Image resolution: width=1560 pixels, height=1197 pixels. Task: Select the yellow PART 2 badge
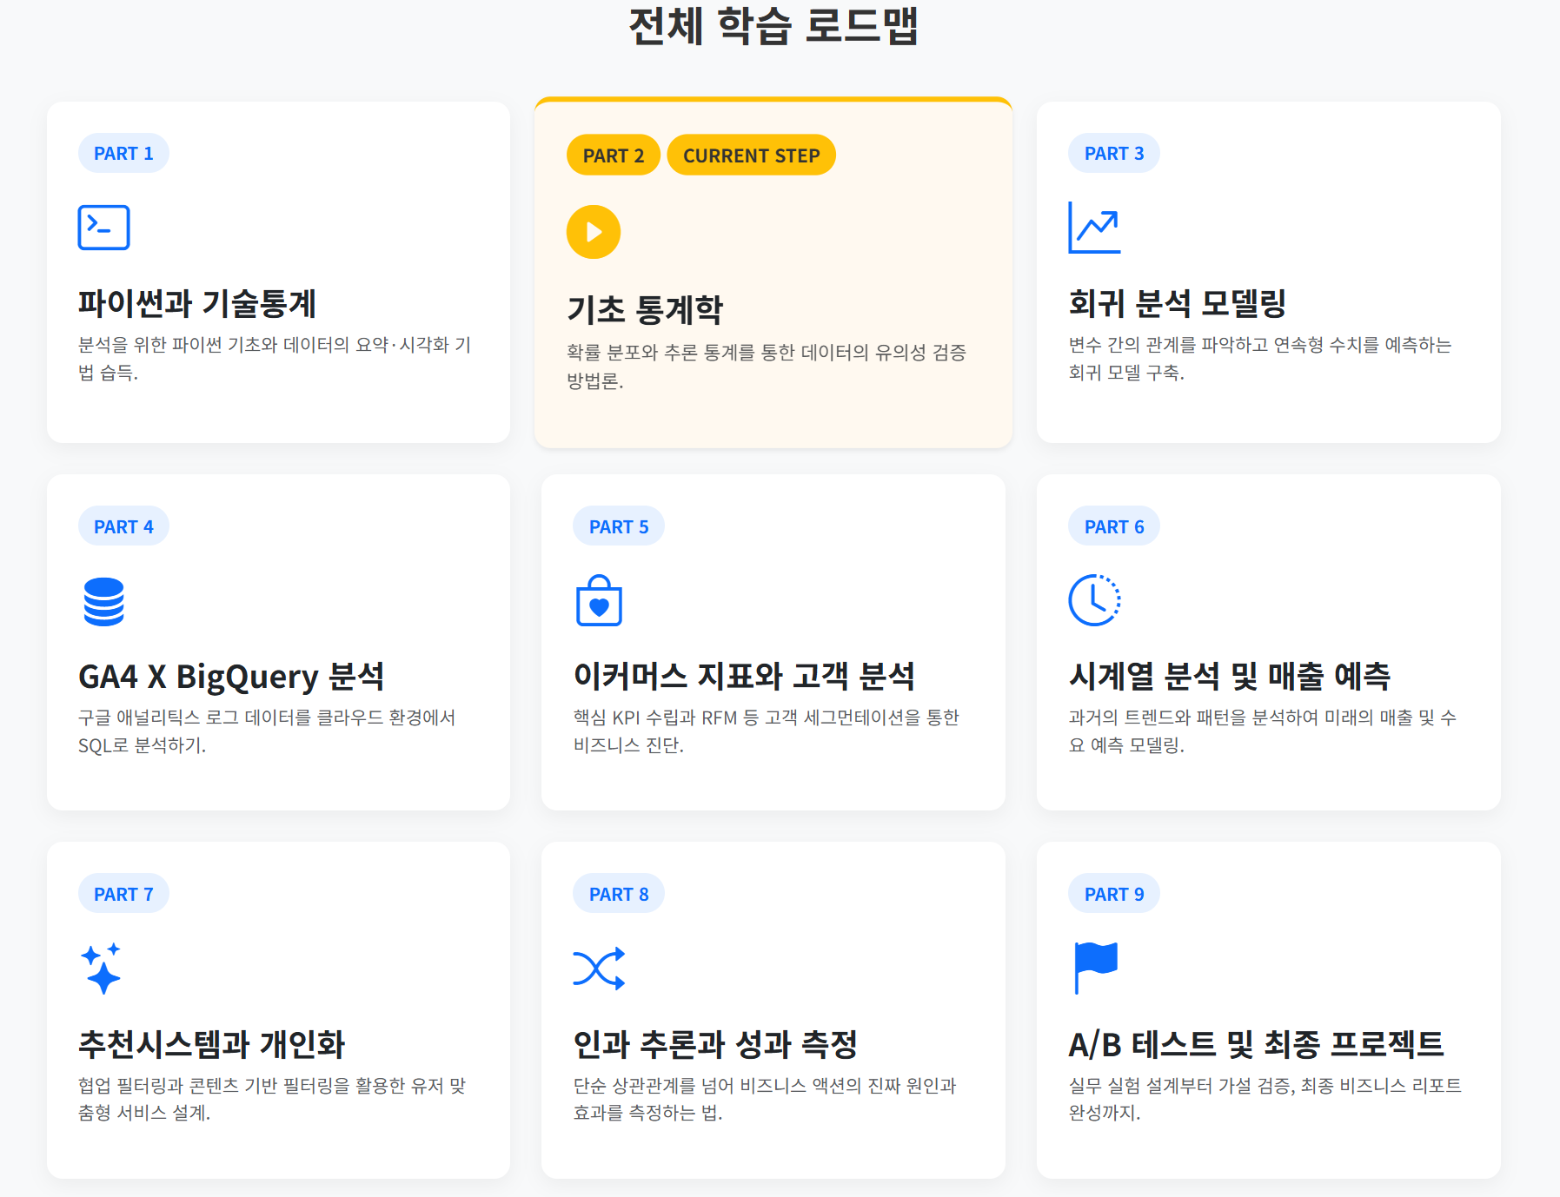pyautogui.click(x=614, y=155)
